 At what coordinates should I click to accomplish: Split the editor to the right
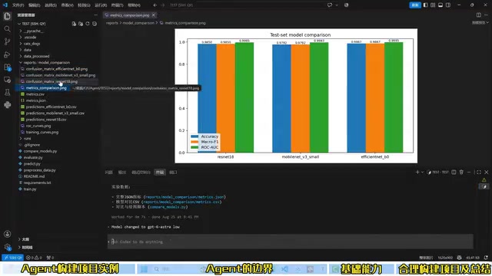tap(478, 15)
